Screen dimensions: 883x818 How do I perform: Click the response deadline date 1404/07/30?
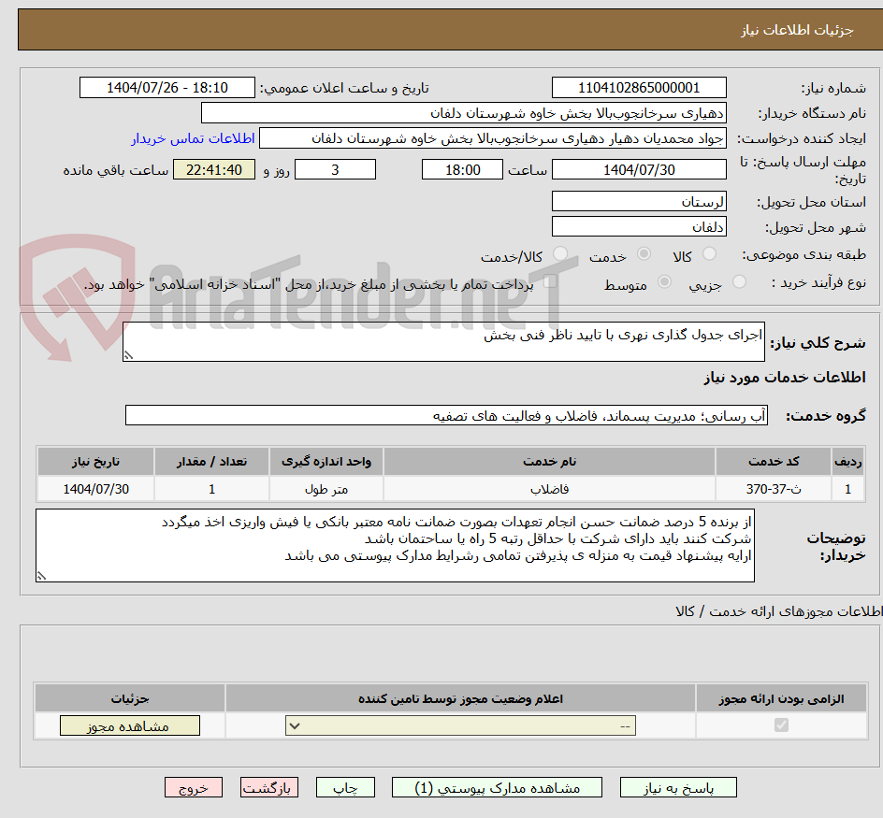click(x=639, y=169)
